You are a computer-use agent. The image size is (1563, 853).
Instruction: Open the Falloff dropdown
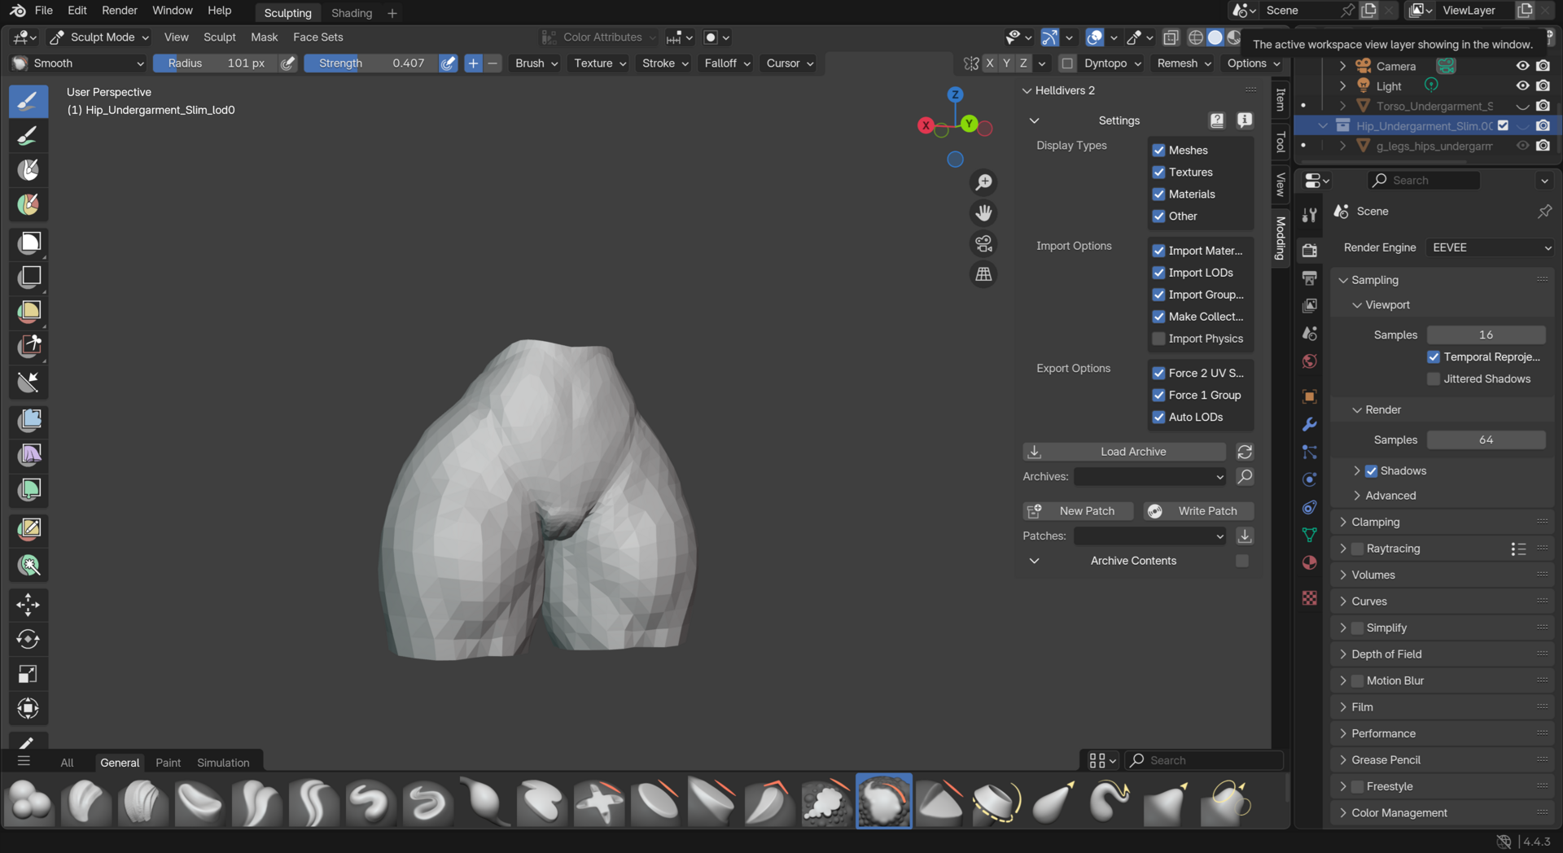coord(726,63)
